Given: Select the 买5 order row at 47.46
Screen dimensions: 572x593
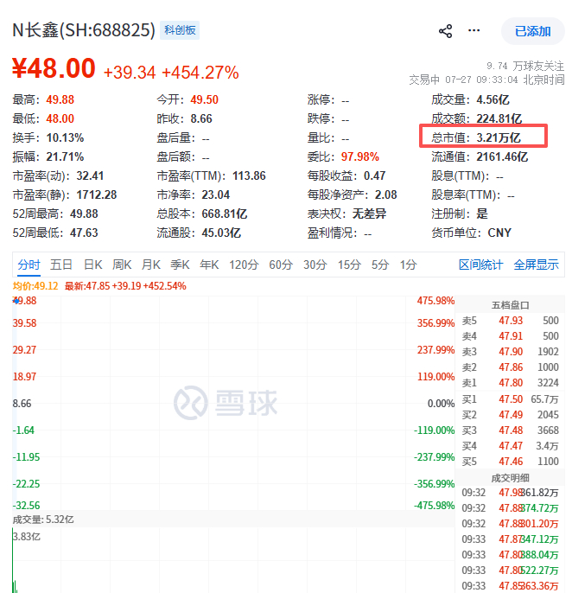Looking at the screenshot, I should [510, 462].
